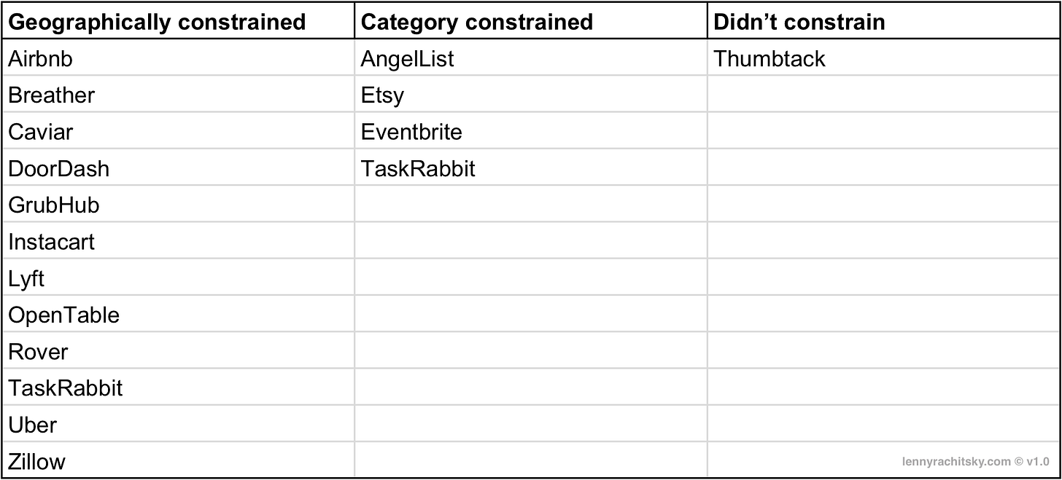Select TaskRabbit in Geographically constrained column

pyautogui.click(x=178, y=386)
